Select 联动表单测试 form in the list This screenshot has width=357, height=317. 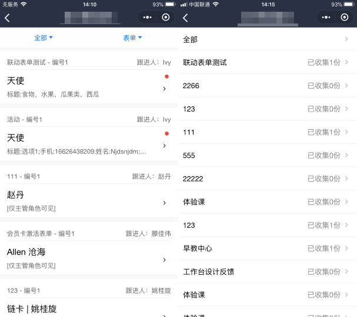pyautogui.click(x=268, y=62)
